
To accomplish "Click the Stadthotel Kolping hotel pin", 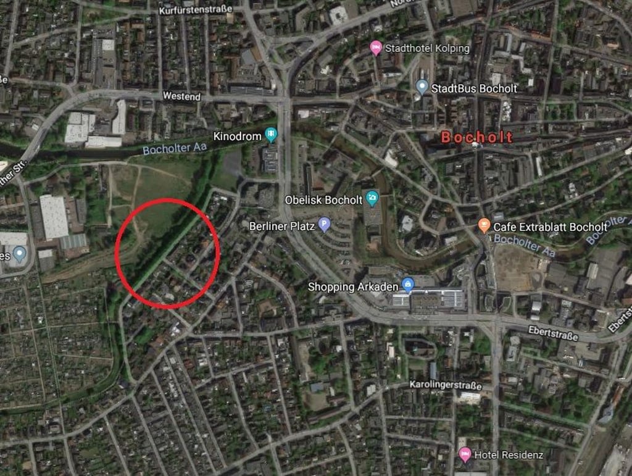I will coord(376,48).
